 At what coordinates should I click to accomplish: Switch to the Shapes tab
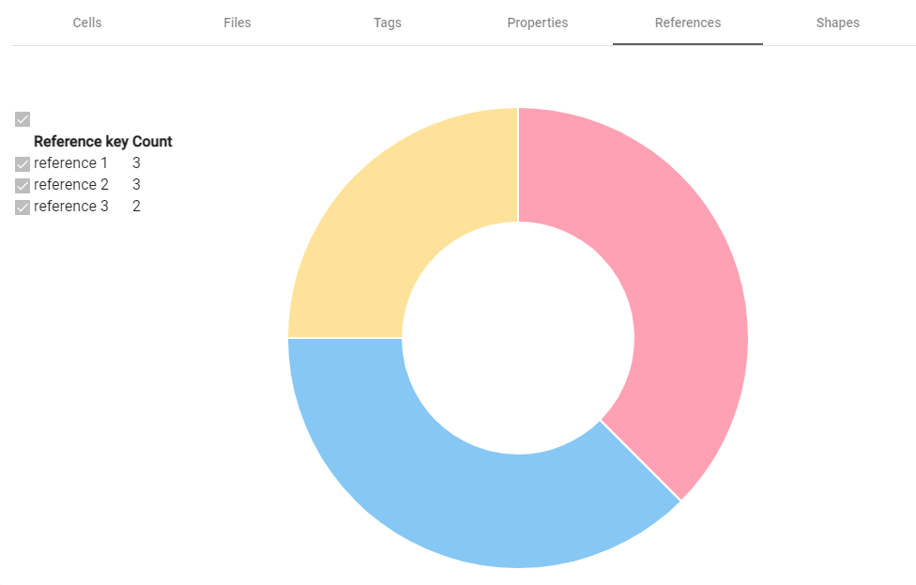click(837, 23)
